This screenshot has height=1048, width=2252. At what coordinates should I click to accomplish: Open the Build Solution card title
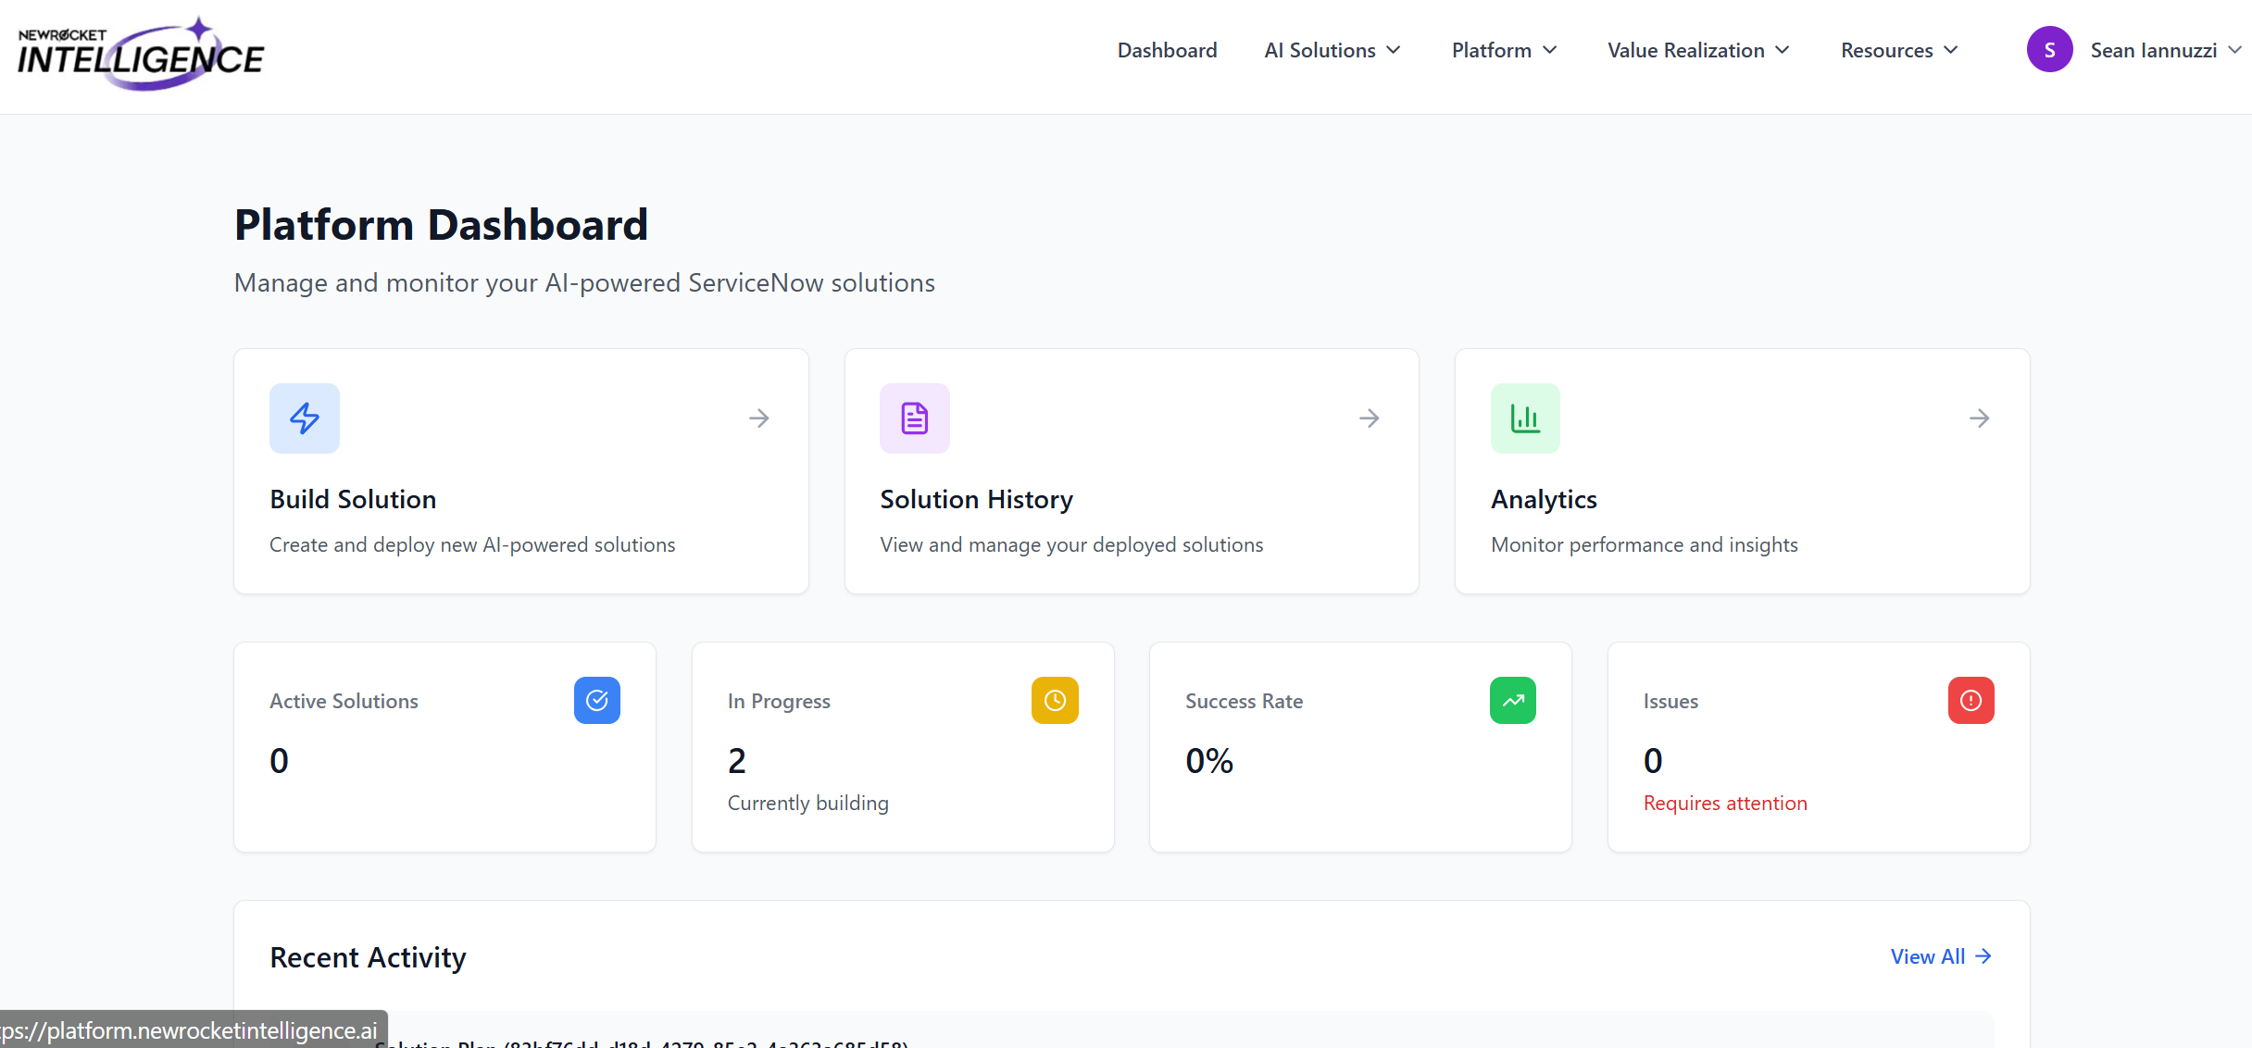[x=353, y=499]
